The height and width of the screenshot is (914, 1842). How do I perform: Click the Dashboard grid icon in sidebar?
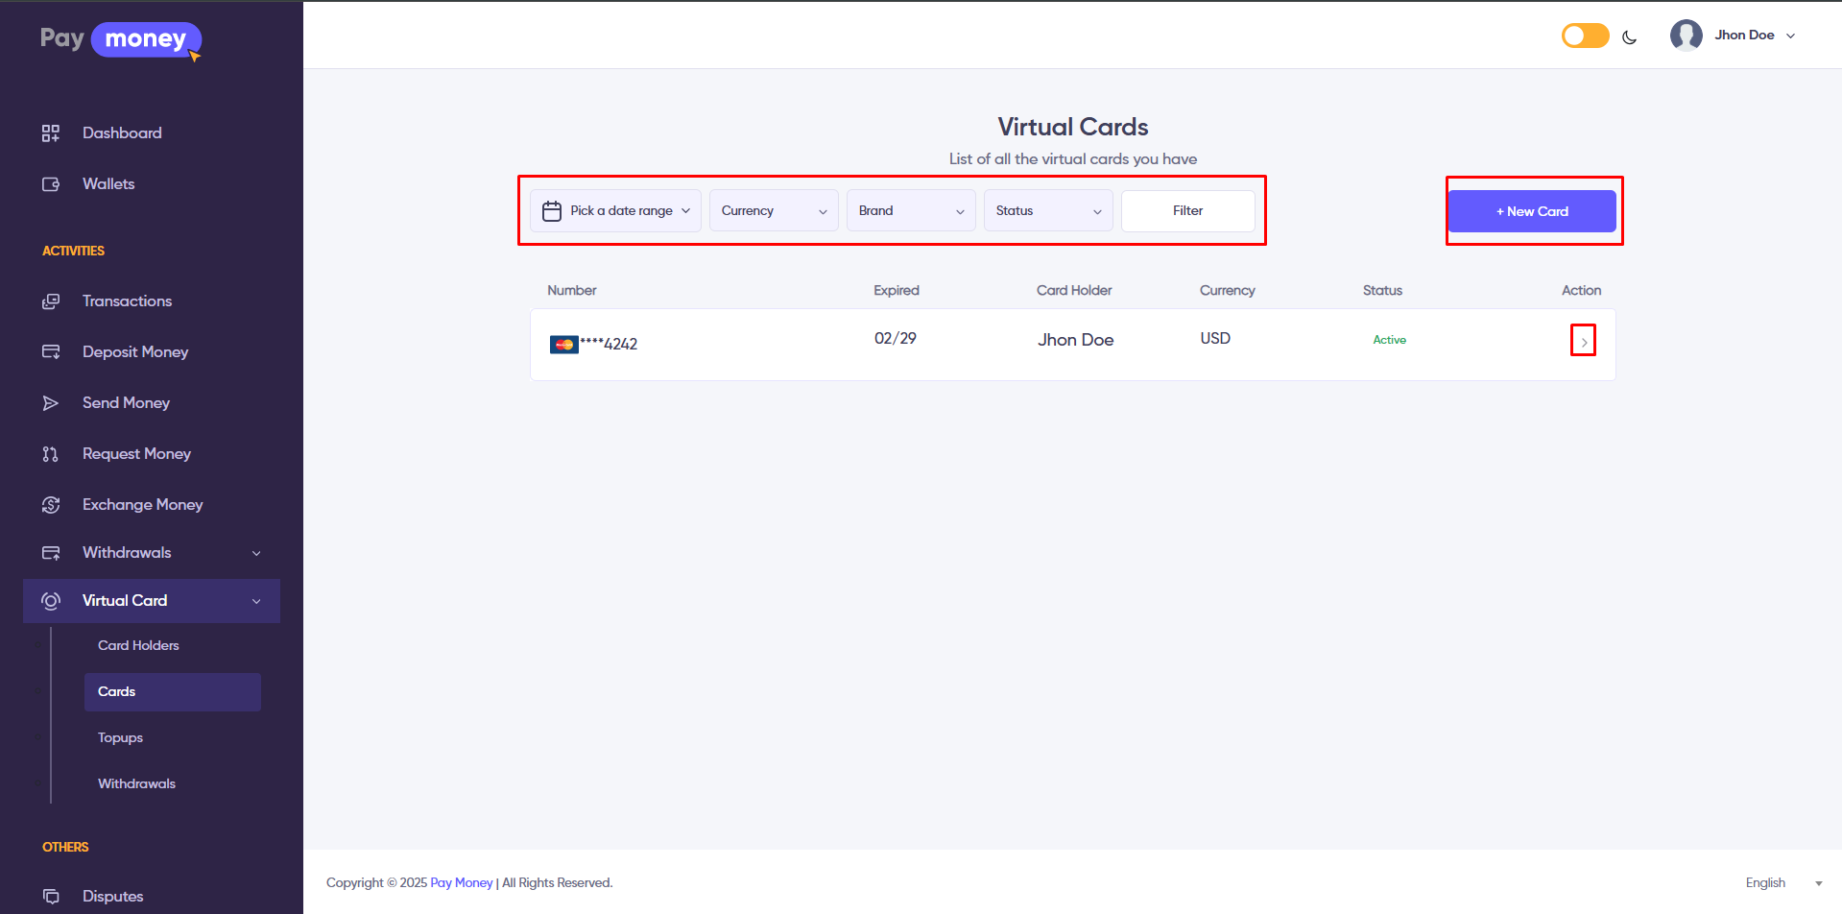pyautogui.click(x=51, y=133)
